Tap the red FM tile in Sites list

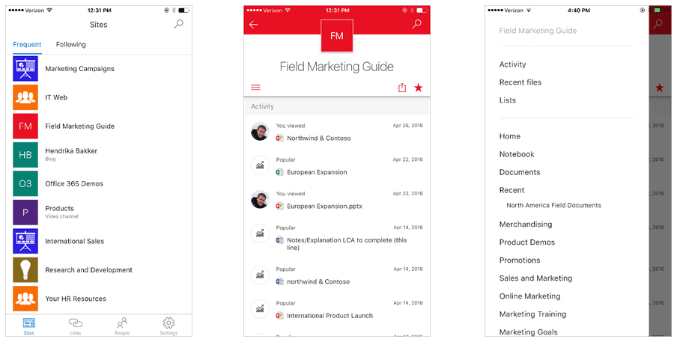click(25, 126)
